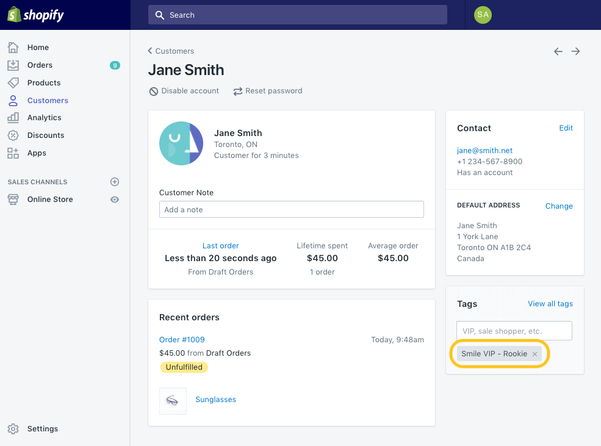Open Discounts in the sidebar
Image resolution: width=601 pixels, height=446 pixels.
click(x=46, y=135)
